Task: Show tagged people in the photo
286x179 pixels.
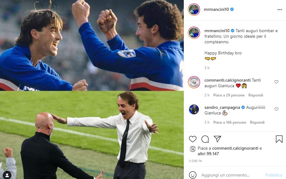Action: (x=6, y=175)
